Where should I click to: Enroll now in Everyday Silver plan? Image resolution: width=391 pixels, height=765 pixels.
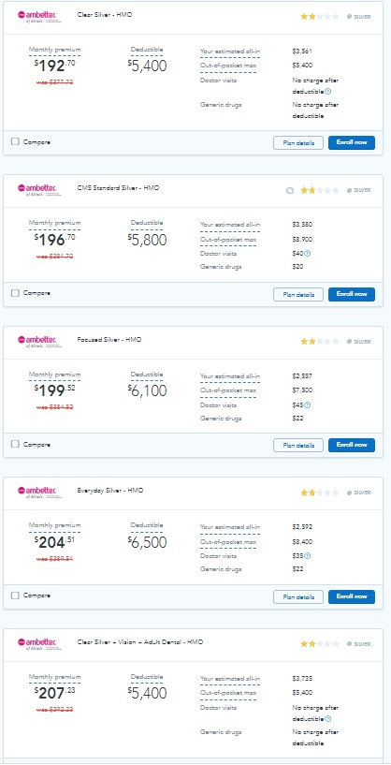[x=352, y=596]
